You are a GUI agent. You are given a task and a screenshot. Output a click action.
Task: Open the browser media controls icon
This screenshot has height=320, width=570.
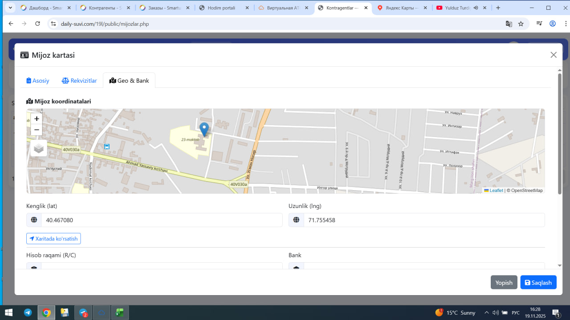coord(539,24)
